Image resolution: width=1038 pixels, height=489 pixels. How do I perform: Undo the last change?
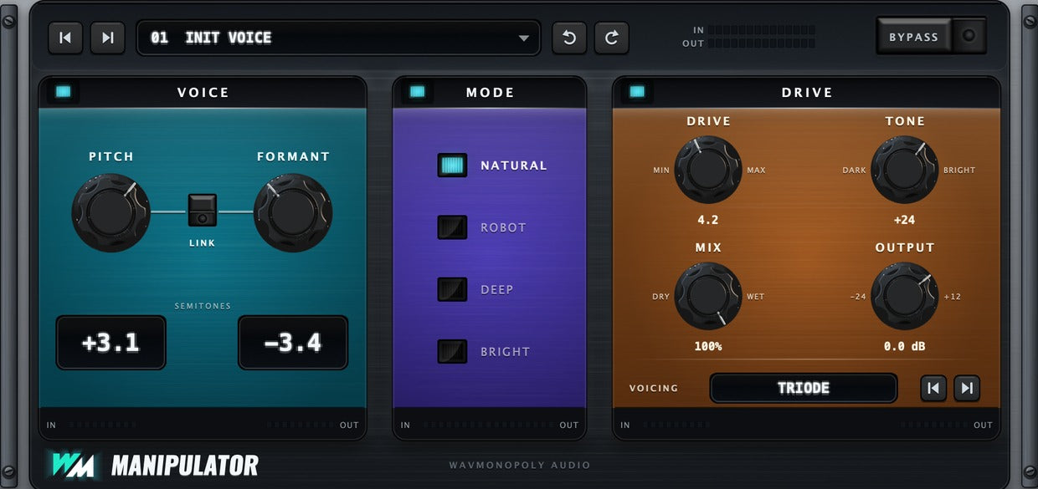click(569, 38)
